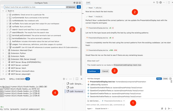Image resolution: width=173 pixels, height=111 pixels.
Task: Click Continue to allow the test run
Action: pyautogui.click(x=92, y=71)
